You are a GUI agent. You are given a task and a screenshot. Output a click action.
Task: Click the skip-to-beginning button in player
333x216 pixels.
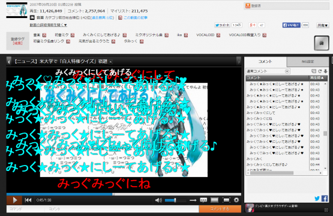click(x=28, y=200)
